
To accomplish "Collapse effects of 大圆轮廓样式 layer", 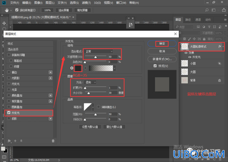I will pos(223,47).
